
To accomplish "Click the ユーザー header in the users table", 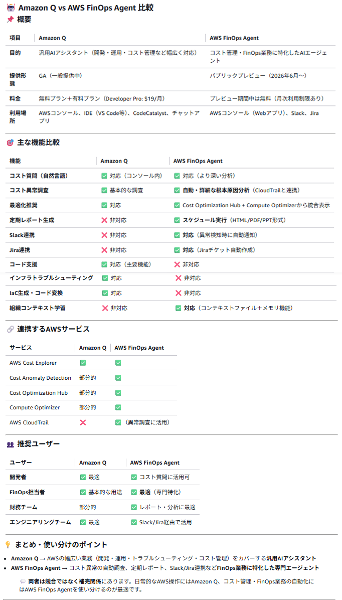I will click(21, 463).
